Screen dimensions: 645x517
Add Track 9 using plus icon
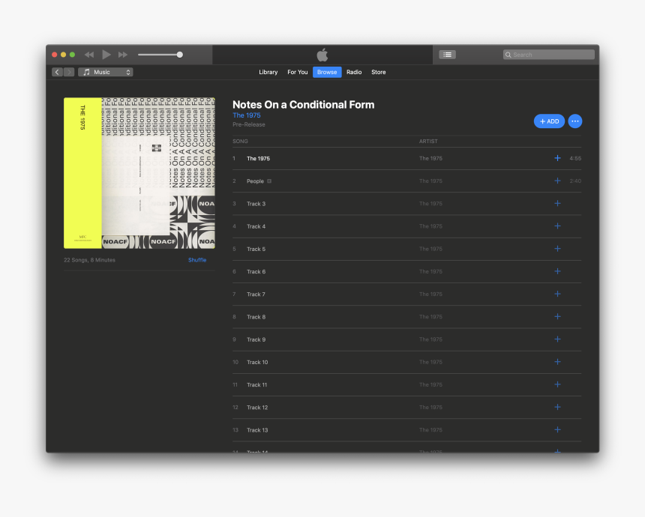(557, 339)
